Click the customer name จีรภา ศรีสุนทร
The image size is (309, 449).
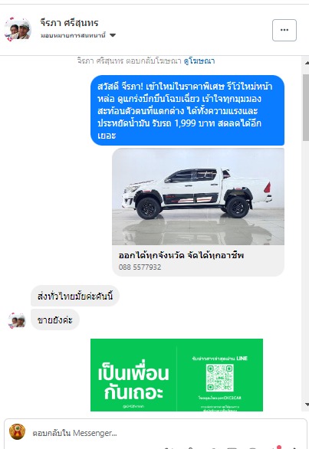[x=69, y=23]
